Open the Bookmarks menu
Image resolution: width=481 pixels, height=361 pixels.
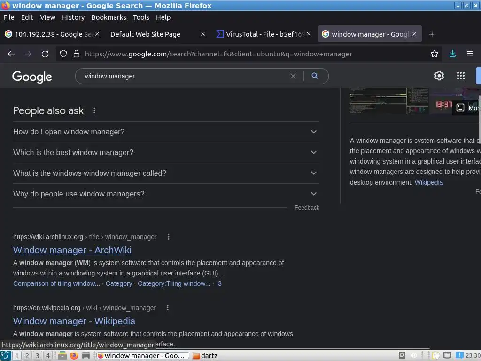(109, 17)
